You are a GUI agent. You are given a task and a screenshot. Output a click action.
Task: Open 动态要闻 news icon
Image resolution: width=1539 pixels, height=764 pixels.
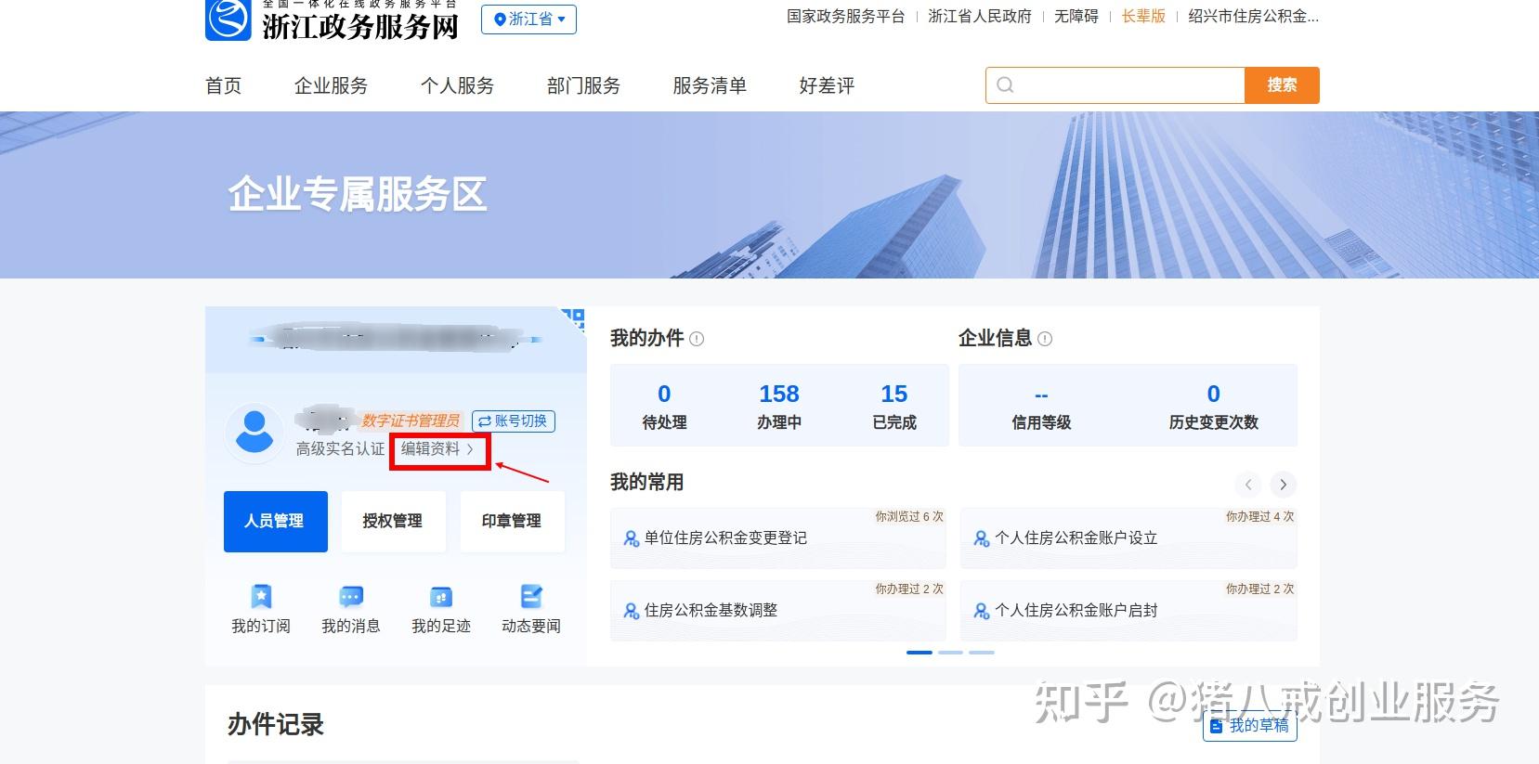pos(531,597)
